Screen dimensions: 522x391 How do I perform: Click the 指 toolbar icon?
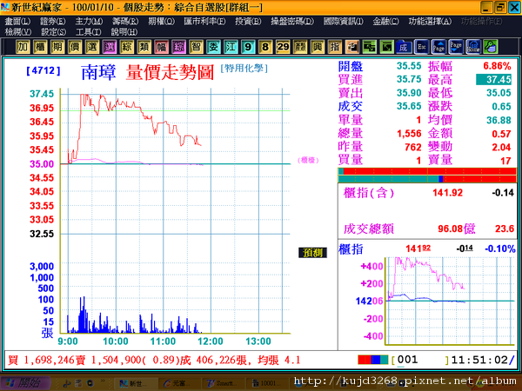(335, 47)
